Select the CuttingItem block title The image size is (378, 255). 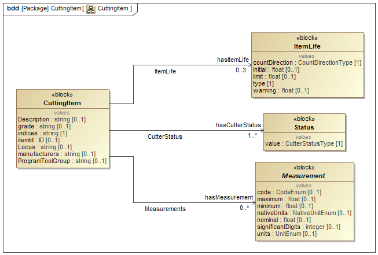click(63, 104)
